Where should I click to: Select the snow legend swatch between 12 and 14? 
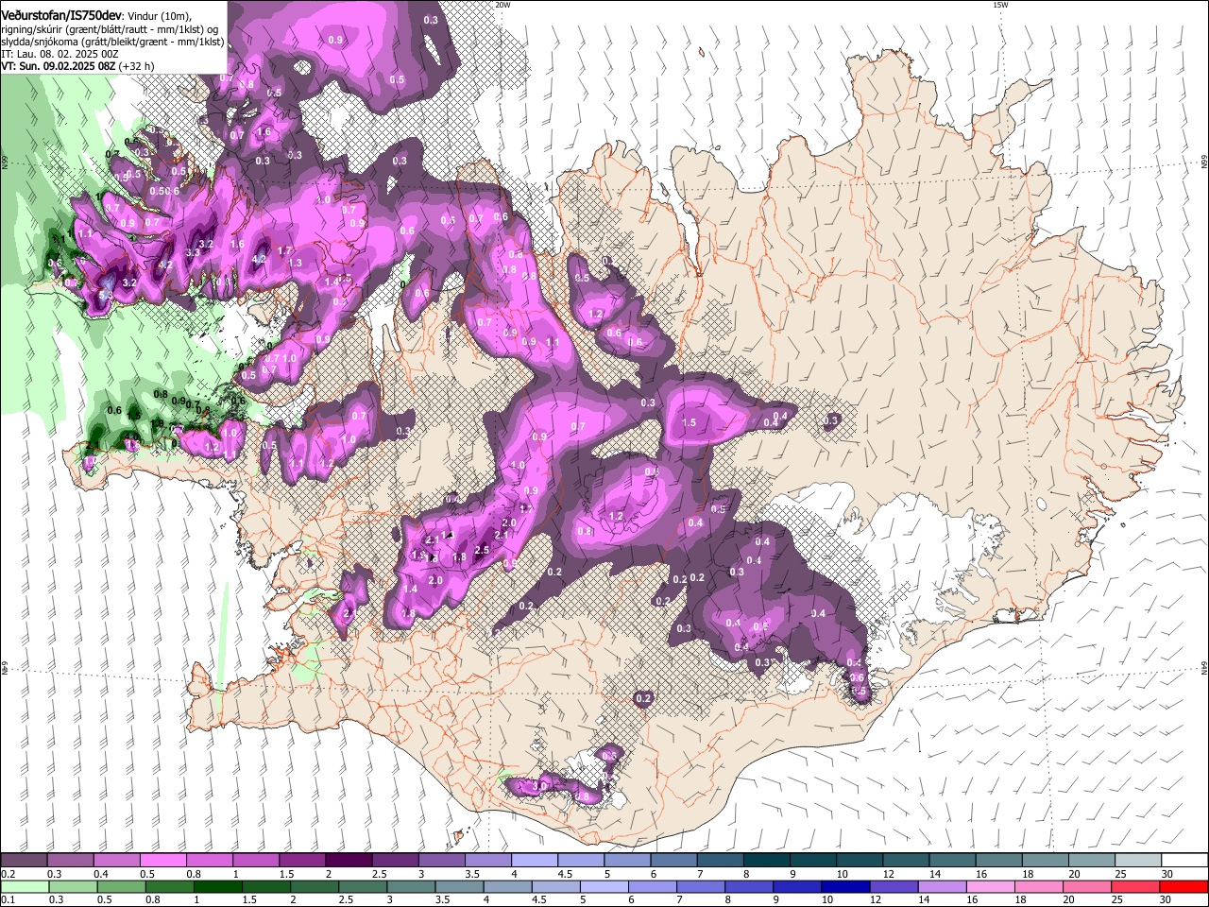(906, 861)
